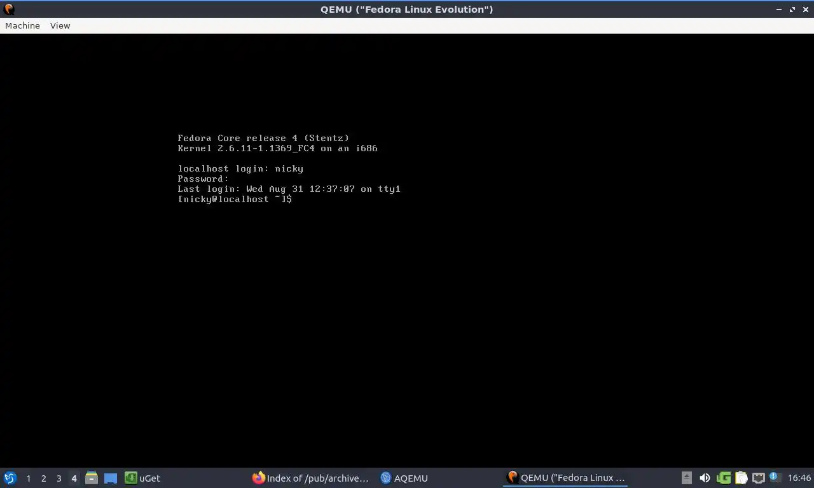Click the text 'Fedora Core release 4 (Stentz)'
The height and width of the screenshot is (488, 814).
coord(263,138)
